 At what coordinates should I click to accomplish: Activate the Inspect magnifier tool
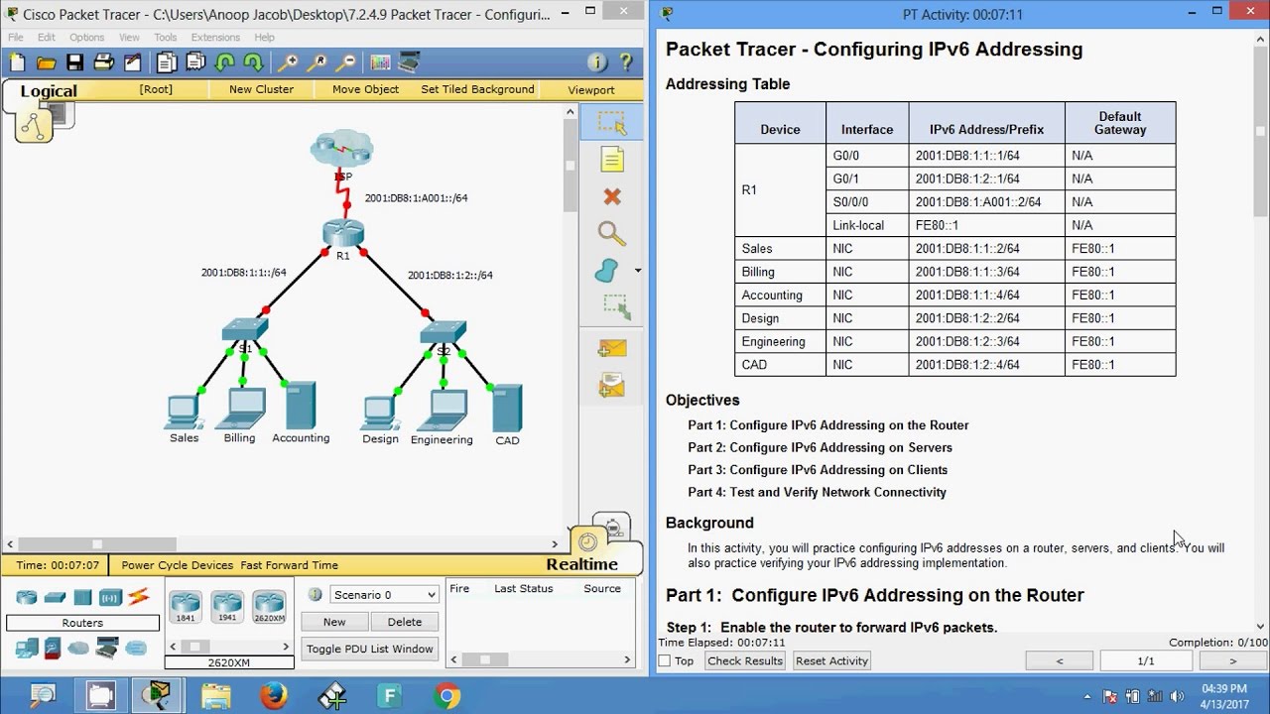coord(612,233)
